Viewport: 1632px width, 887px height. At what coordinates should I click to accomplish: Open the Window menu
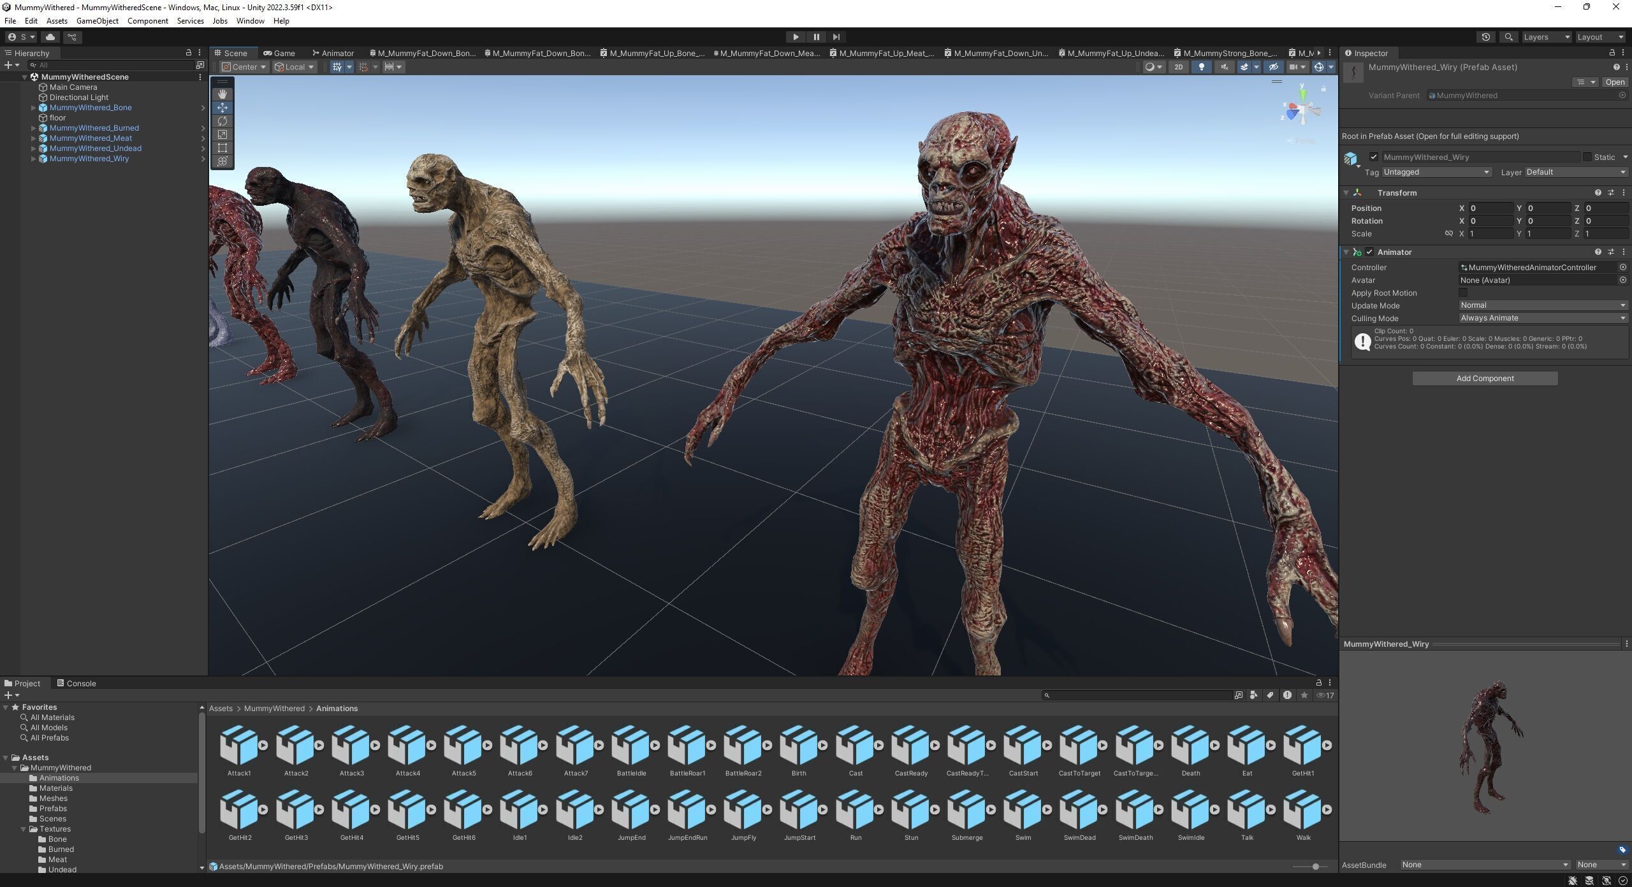coord(250,21)
